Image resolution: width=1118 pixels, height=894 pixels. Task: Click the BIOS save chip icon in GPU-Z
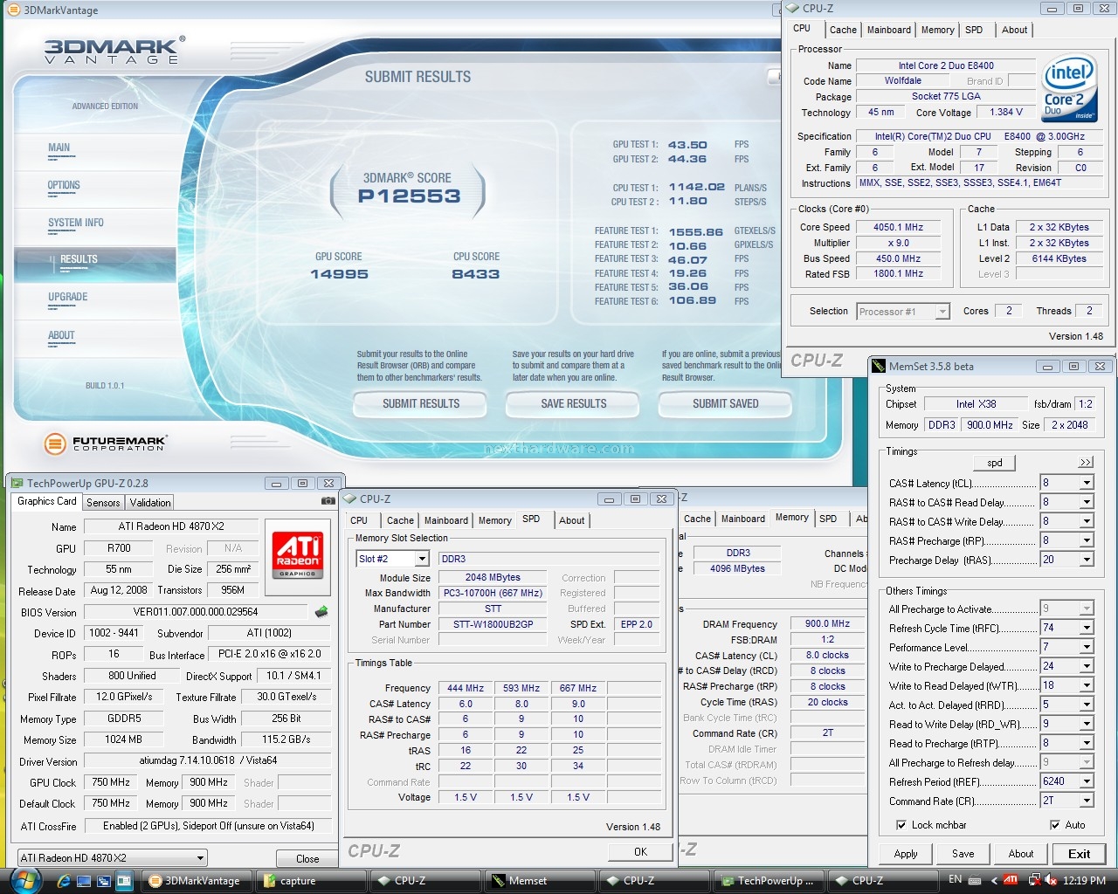pyautogui.click(x=321, y=612)
